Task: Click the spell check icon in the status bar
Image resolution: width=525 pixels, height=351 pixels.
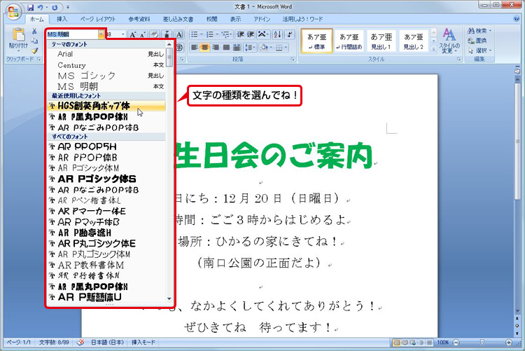Action: tap(80, 343)
